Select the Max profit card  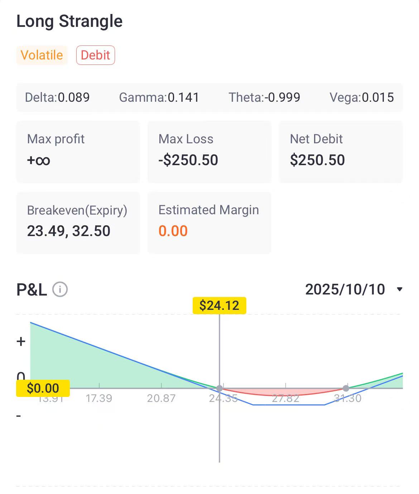(x=78, y=152)
